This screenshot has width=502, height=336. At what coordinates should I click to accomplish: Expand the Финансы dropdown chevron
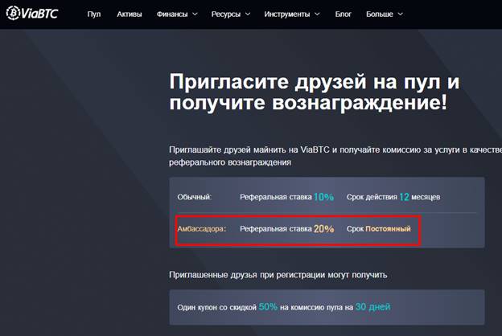[195, 14]
